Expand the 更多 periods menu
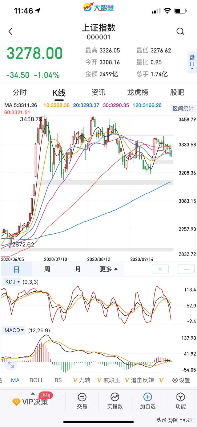 point(109,269)
